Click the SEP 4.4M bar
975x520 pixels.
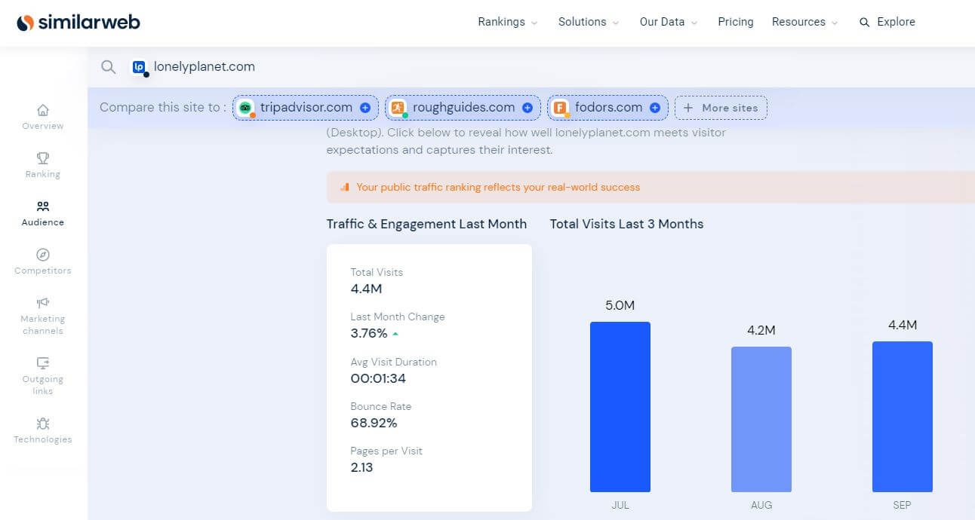tap(903, 417)
